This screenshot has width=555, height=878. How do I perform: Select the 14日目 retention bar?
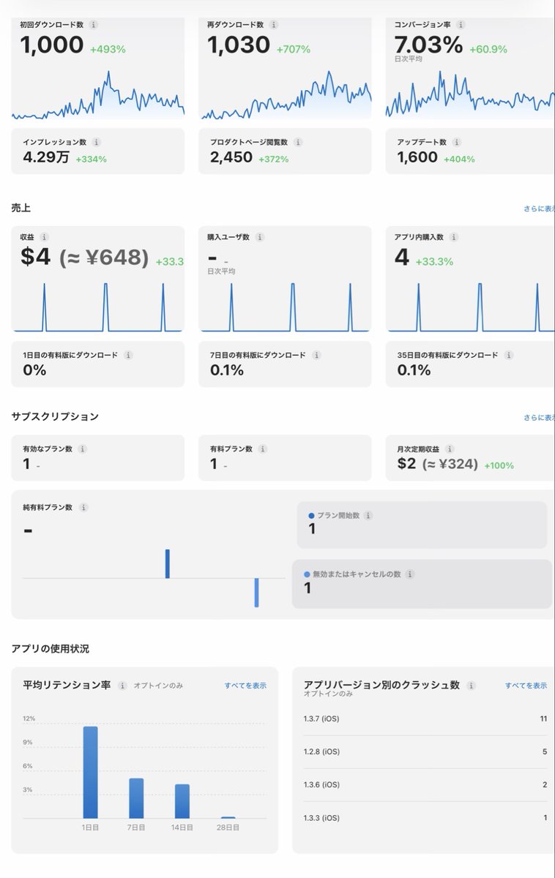[182, 801]
